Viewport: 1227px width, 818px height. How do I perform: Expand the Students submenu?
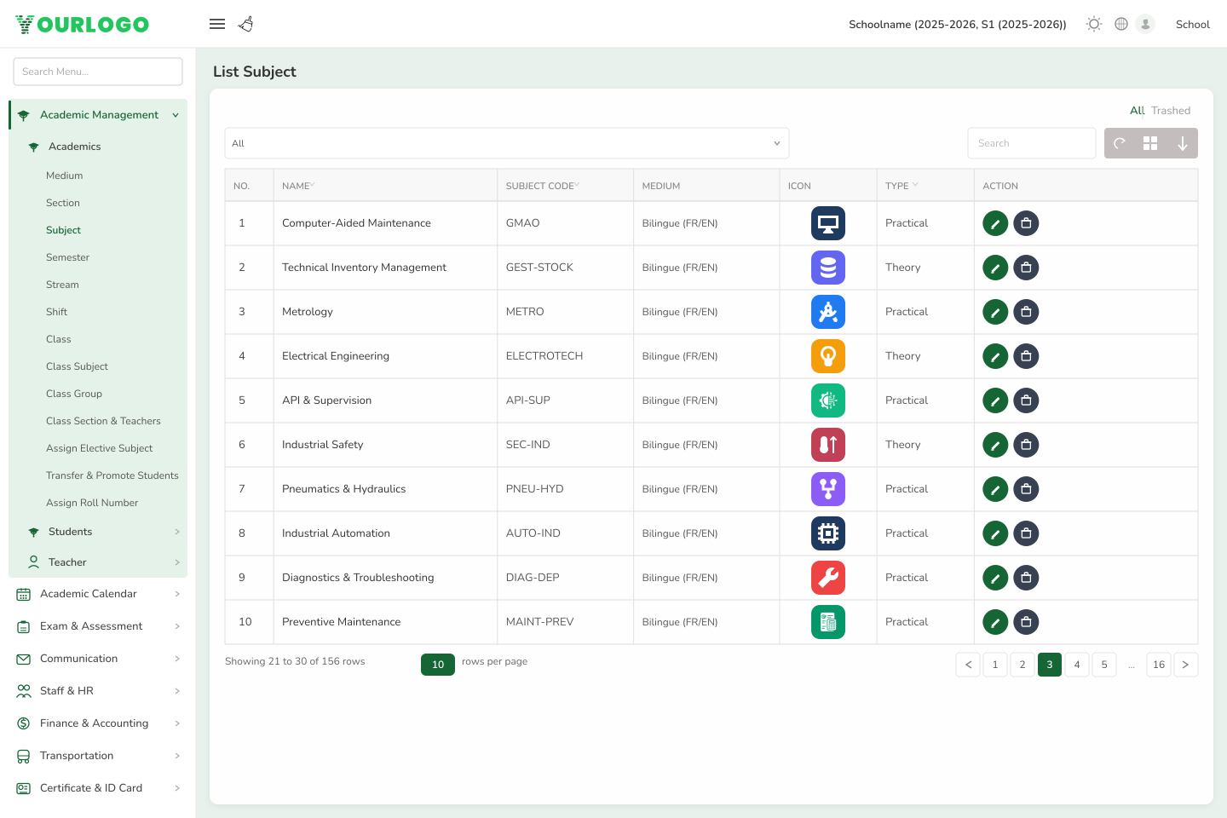102,532
